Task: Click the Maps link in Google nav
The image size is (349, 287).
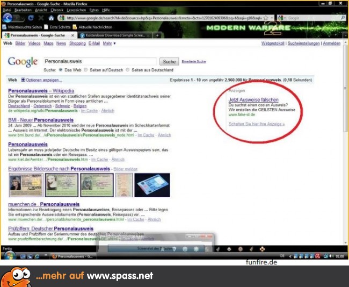Action: click(48, 43)
